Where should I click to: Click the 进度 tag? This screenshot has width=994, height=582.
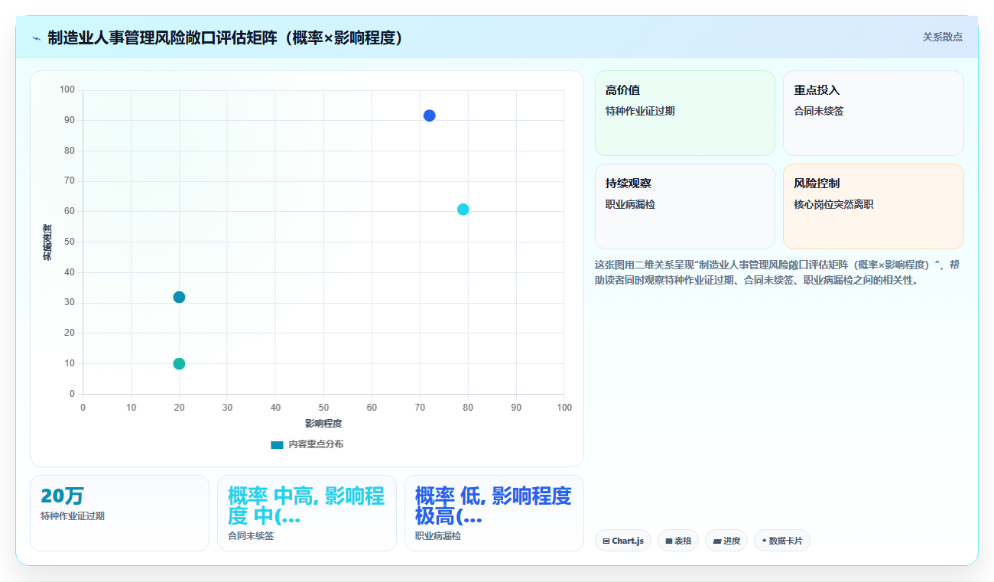pos(726,541)
